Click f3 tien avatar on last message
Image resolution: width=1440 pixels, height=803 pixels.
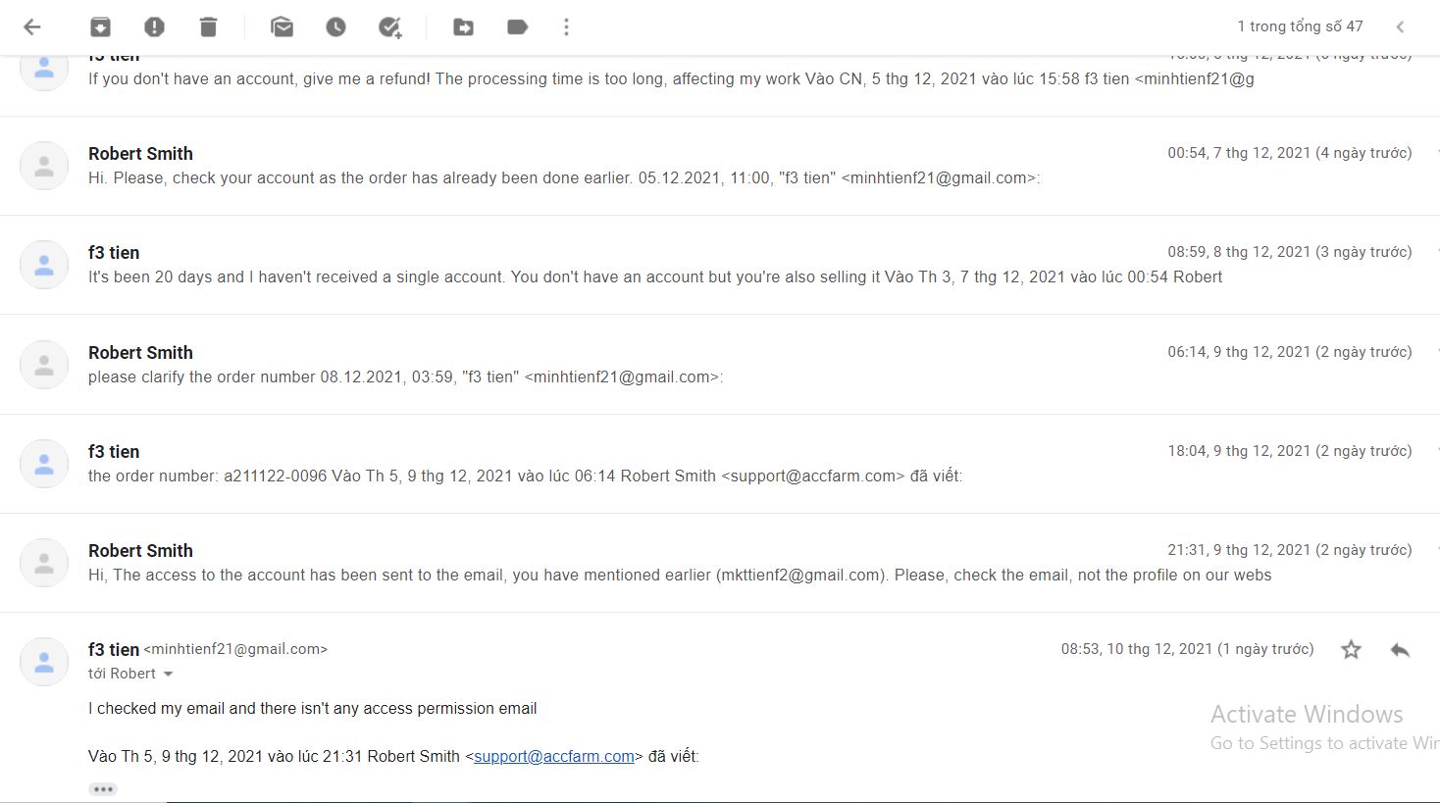[x=44, y=661]
